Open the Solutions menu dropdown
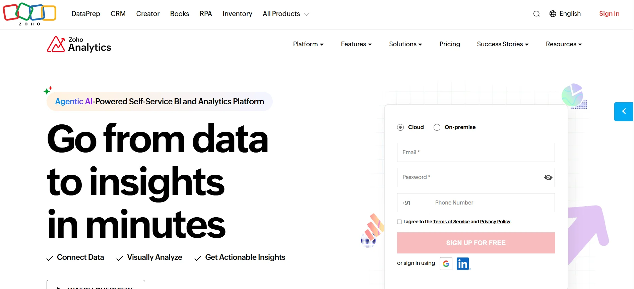This screenshot has height=289, width=634. coord(405,44)
